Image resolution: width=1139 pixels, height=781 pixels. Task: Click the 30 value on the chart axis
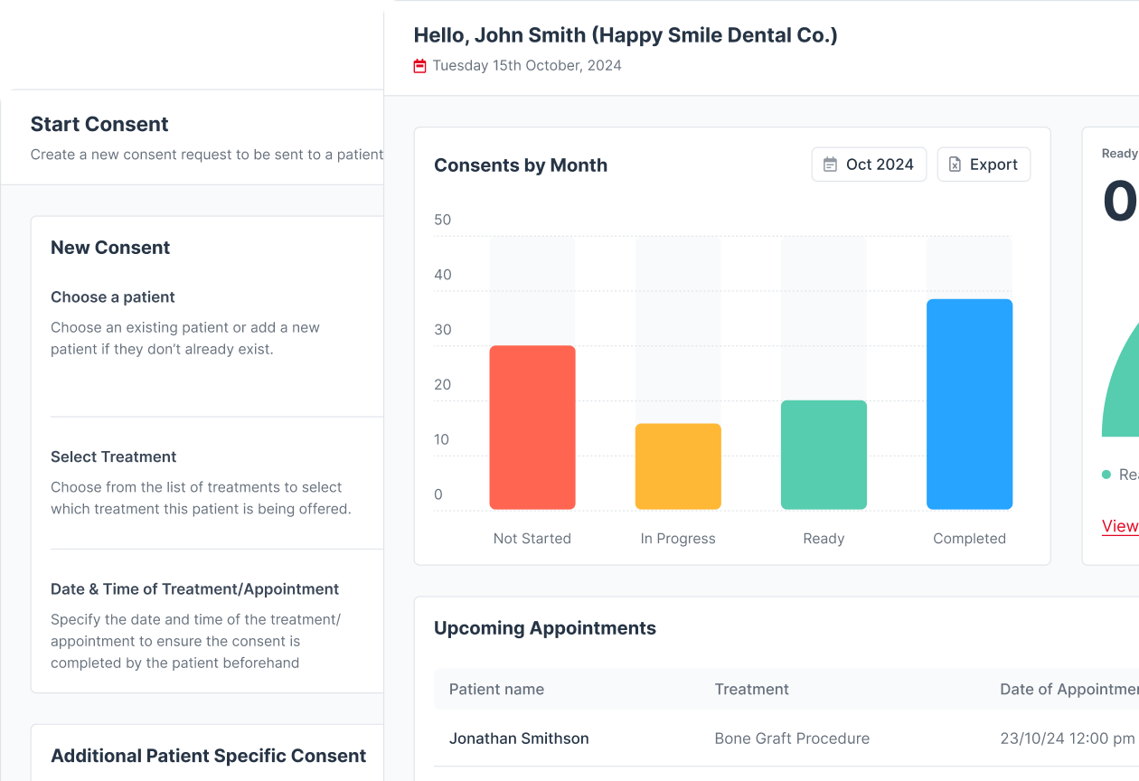click(443, 330)
